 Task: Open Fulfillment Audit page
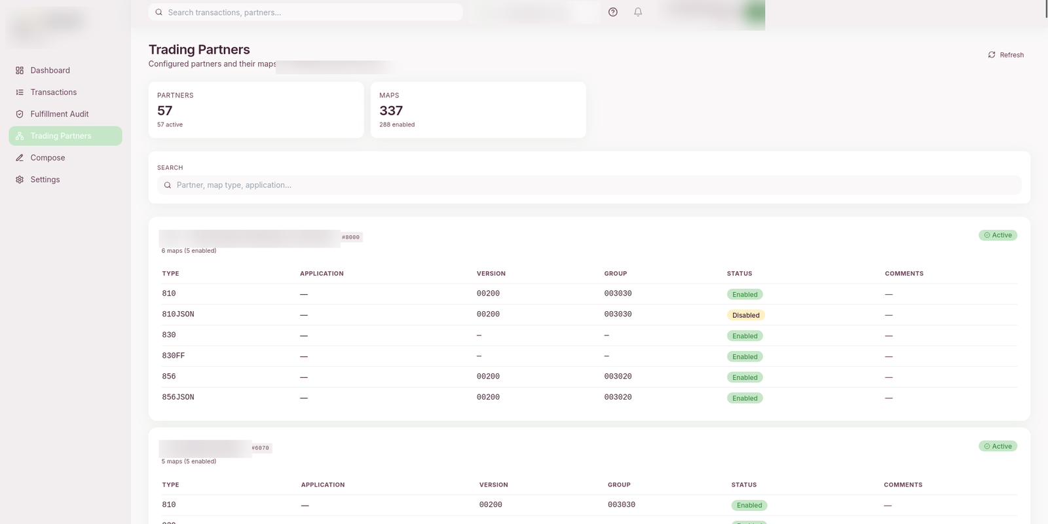point(65,114)
